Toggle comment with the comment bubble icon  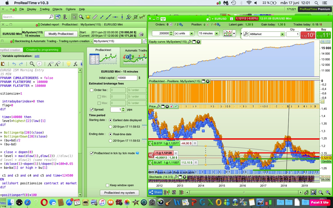39,64
